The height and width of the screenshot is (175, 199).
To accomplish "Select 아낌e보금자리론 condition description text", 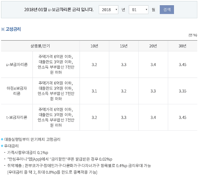I will coord(56,91).
